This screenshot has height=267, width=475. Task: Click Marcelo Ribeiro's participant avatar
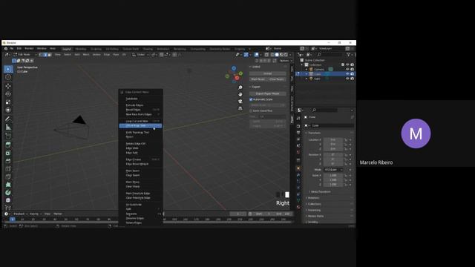coord(416,133)
